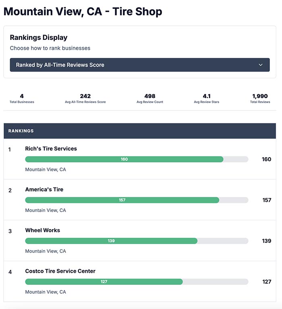Click the Total Reviews stat

pyautogui.click(x=260, y=99)
